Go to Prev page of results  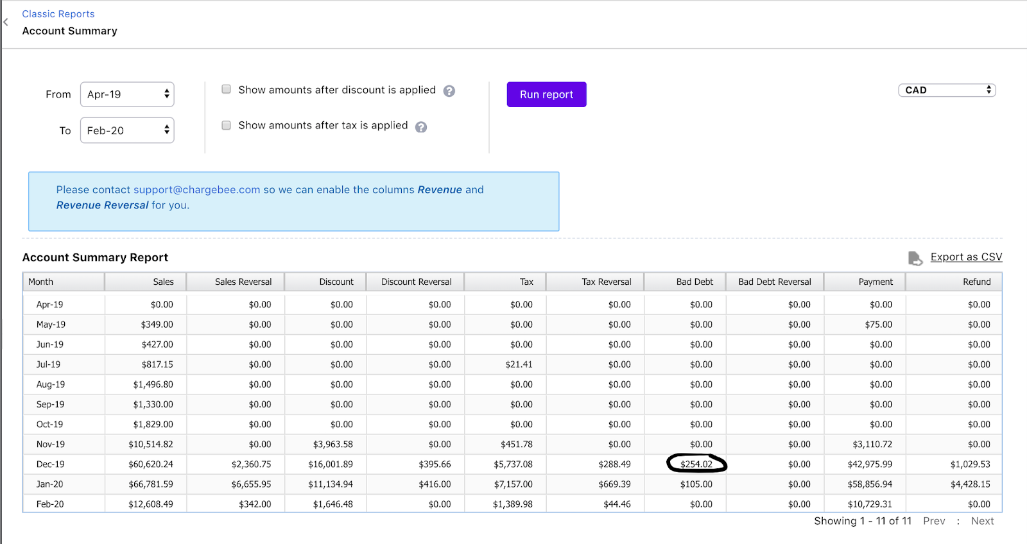coord(934,521)
